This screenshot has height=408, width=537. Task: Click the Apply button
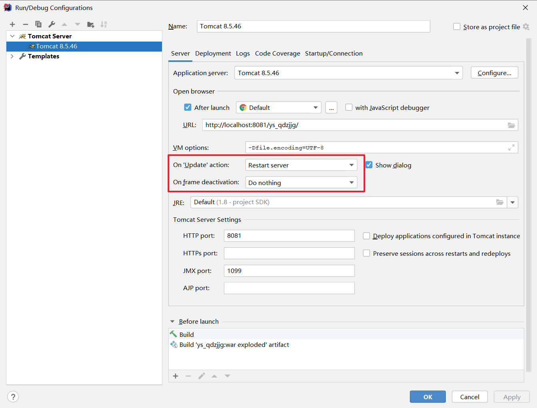pos(512,397)
